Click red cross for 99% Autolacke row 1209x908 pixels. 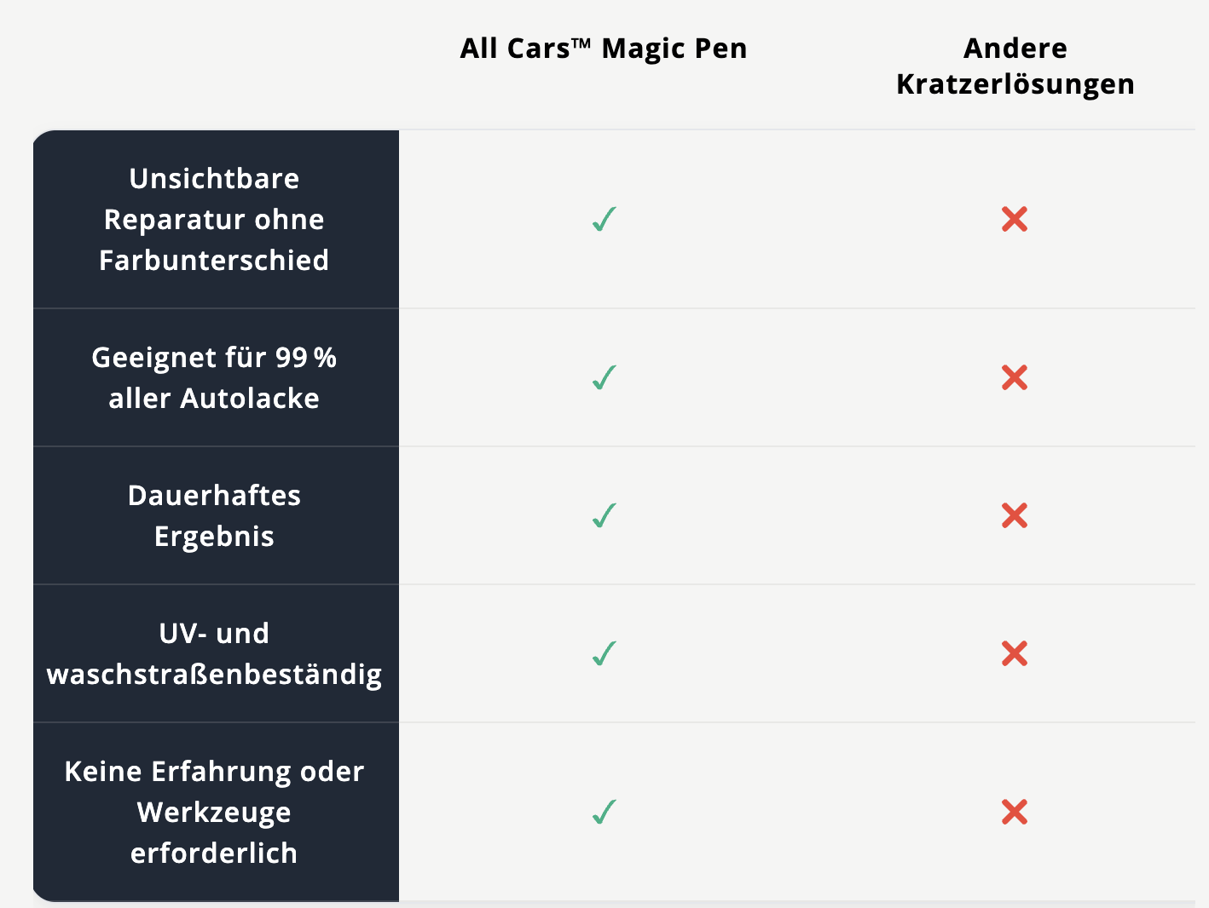click(x=1015, y=377)
